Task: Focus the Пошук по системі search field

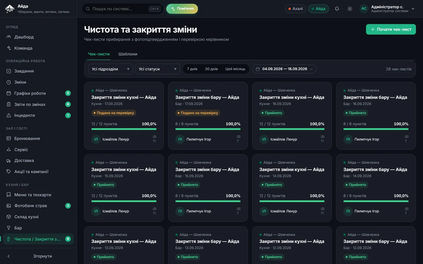Action: tap(123, 9)
